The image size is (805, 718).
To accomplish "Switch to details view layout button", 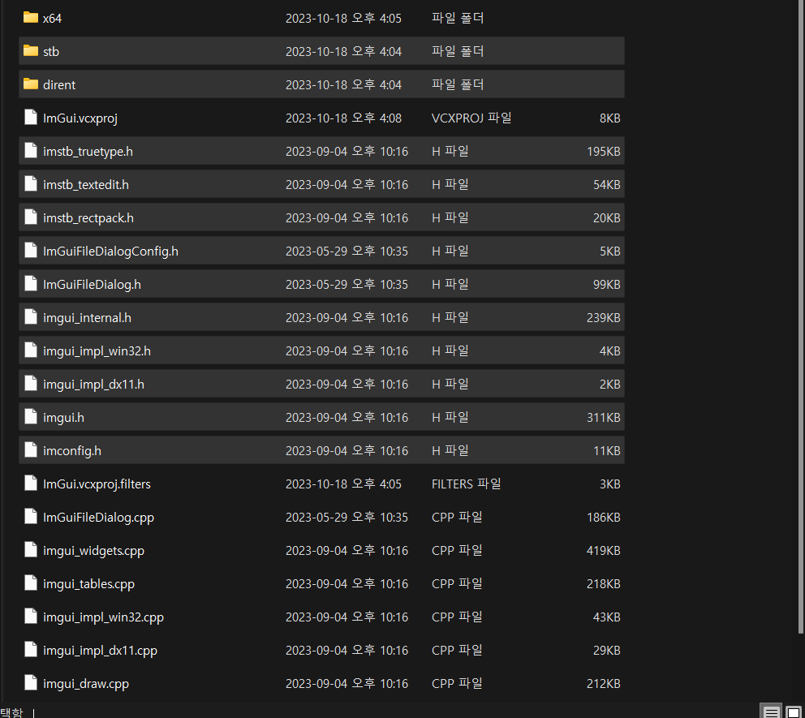I will pyautogui.click(x=771, y=712).
